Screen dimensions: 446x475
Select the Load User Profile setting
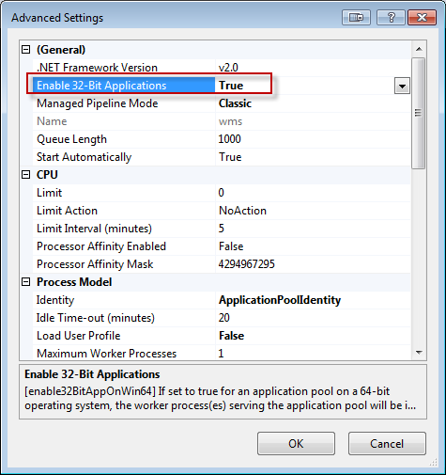222,336
